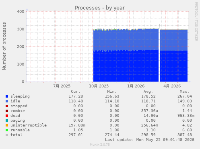Click the '10月 2025' x-axis label

[x=99, y=86]
